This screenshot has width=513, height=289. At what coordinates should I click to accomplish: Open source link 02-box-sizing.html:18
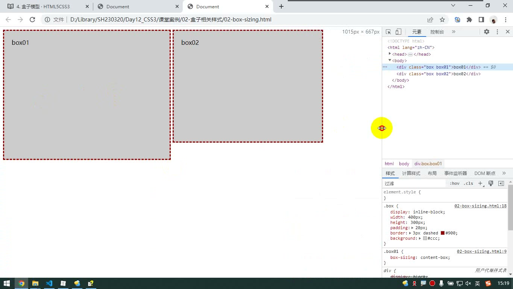(x=480, y=206)
